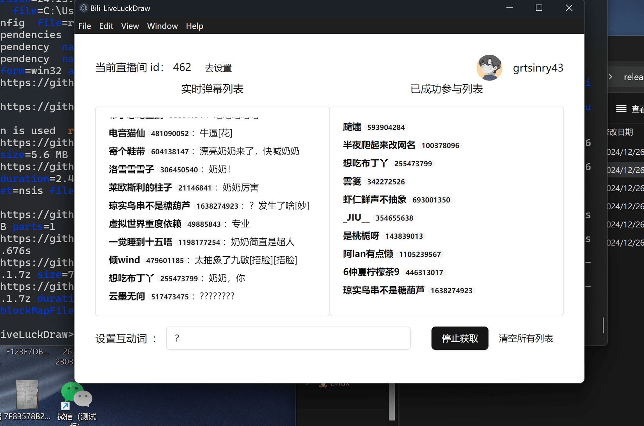The width and height of the screenshot is (644, 426).
Task: Open room settings via 去设置
Action: tap(218, 68)
